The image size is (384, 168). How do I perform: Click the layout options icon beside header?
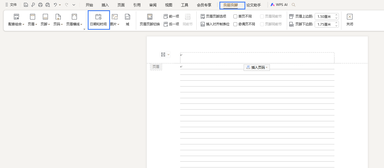163,55
